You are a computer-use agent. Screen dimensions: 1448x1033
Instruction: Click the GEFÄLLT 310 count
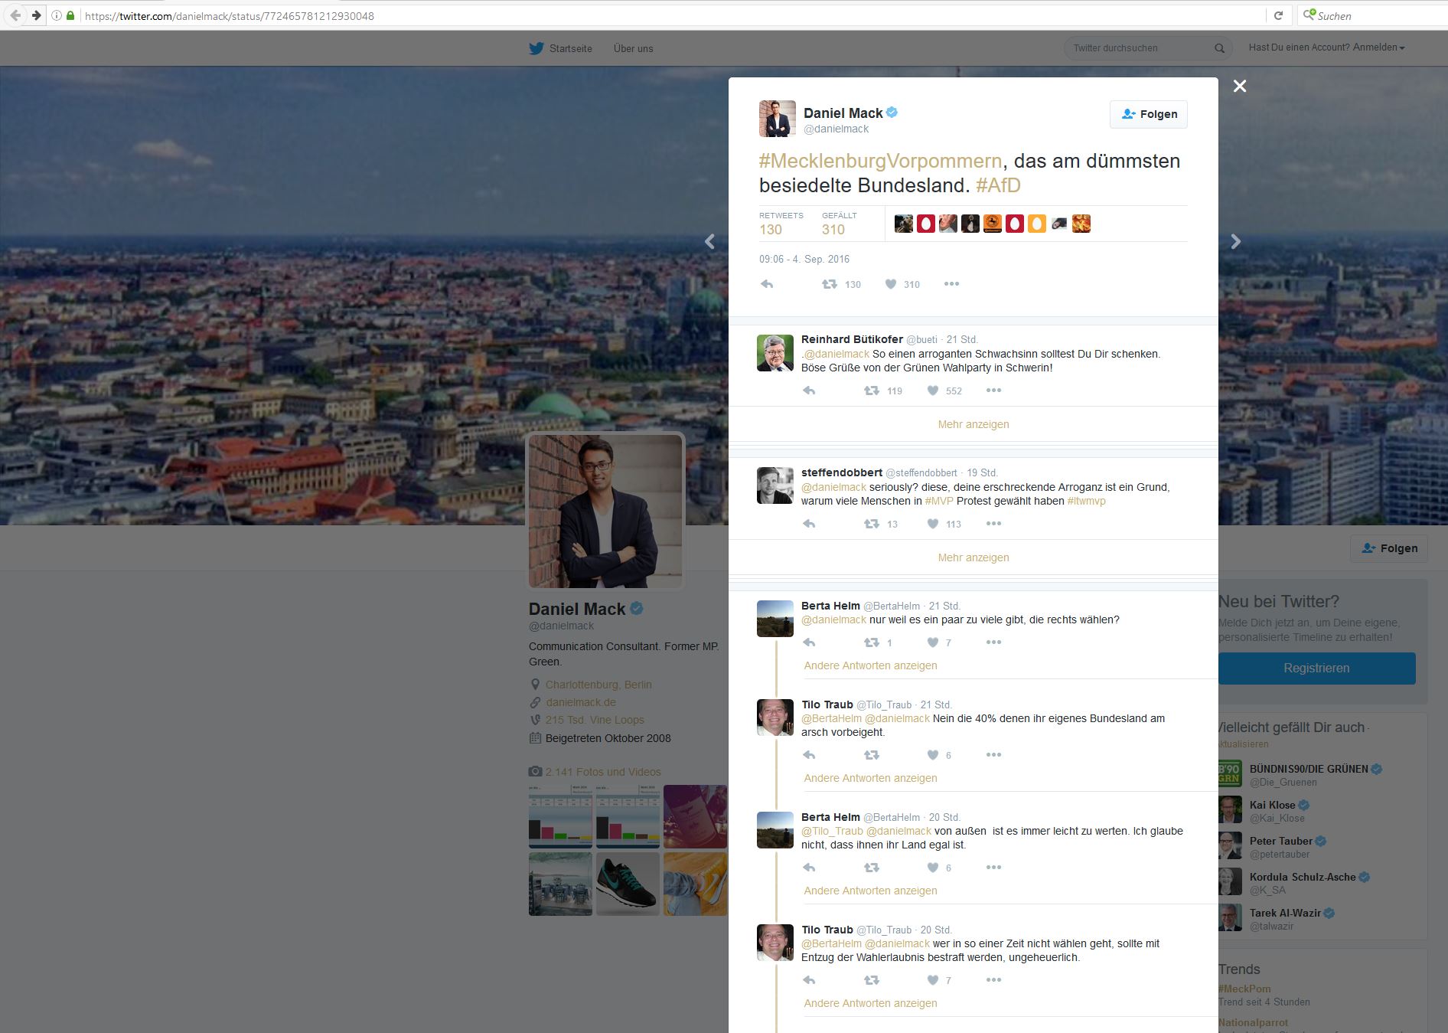click(x=840, y=224)
